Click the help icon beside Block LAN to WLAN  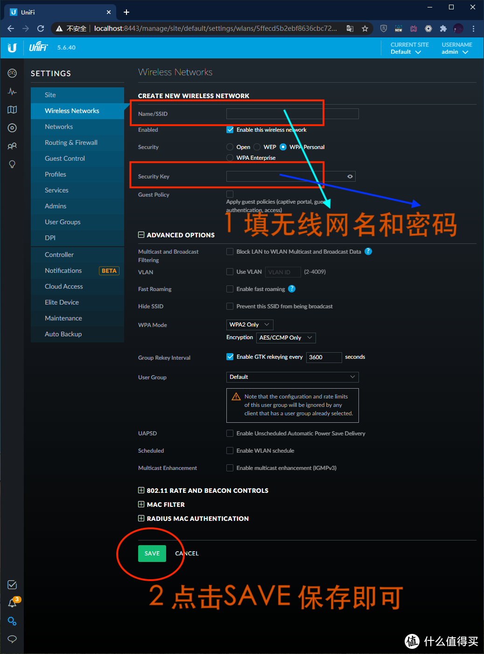pyautogui.click(x=368, y=251)
